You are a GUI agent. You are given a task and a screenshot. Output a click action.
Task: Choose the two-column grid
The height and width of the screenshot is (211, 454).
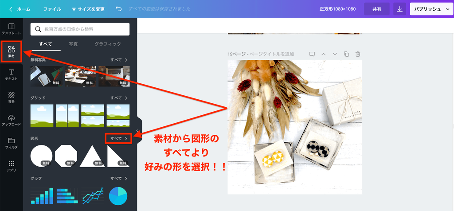pyautogui.click(x=67, y=116)
